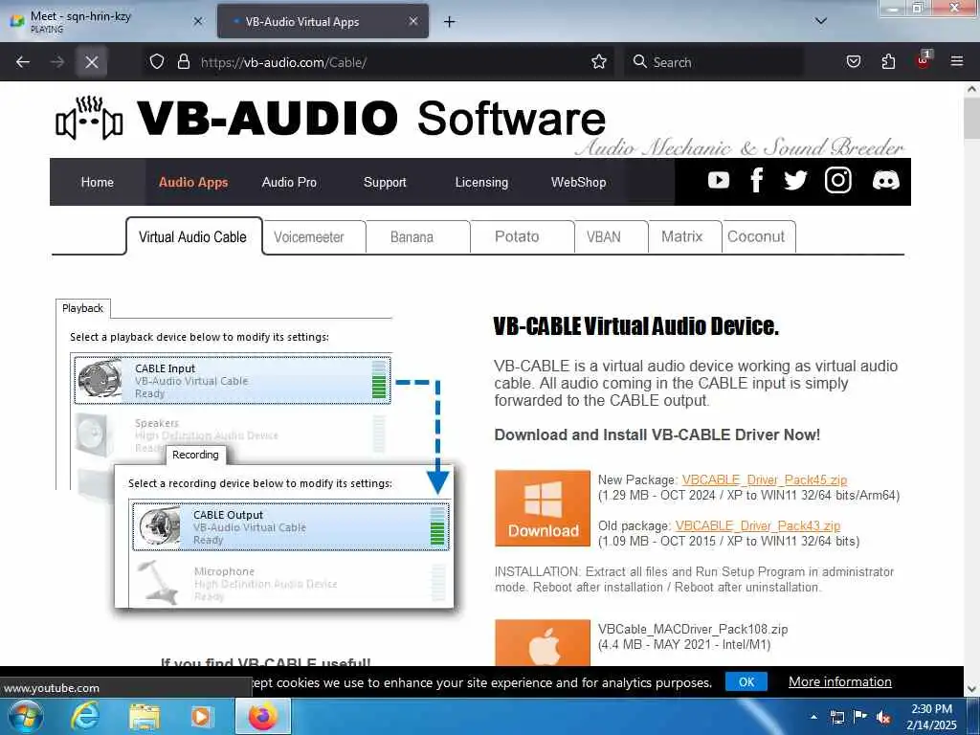Screen dimensions: 980x735
Task: View site security padlock info
Action: (x=183, y=62)
